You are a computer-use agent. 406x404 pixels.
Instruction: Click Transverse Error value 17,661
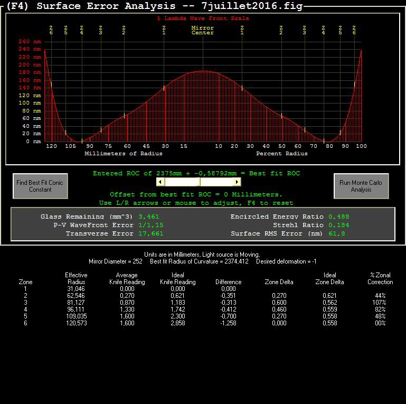point(150,233)
